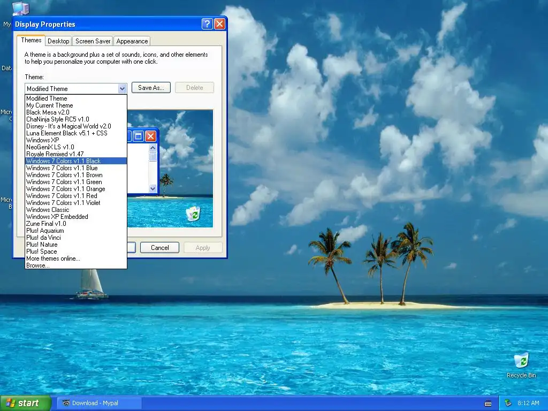
Task: Choose Windows 7 Colors v1.1 Red
Action: click(76, 196)
